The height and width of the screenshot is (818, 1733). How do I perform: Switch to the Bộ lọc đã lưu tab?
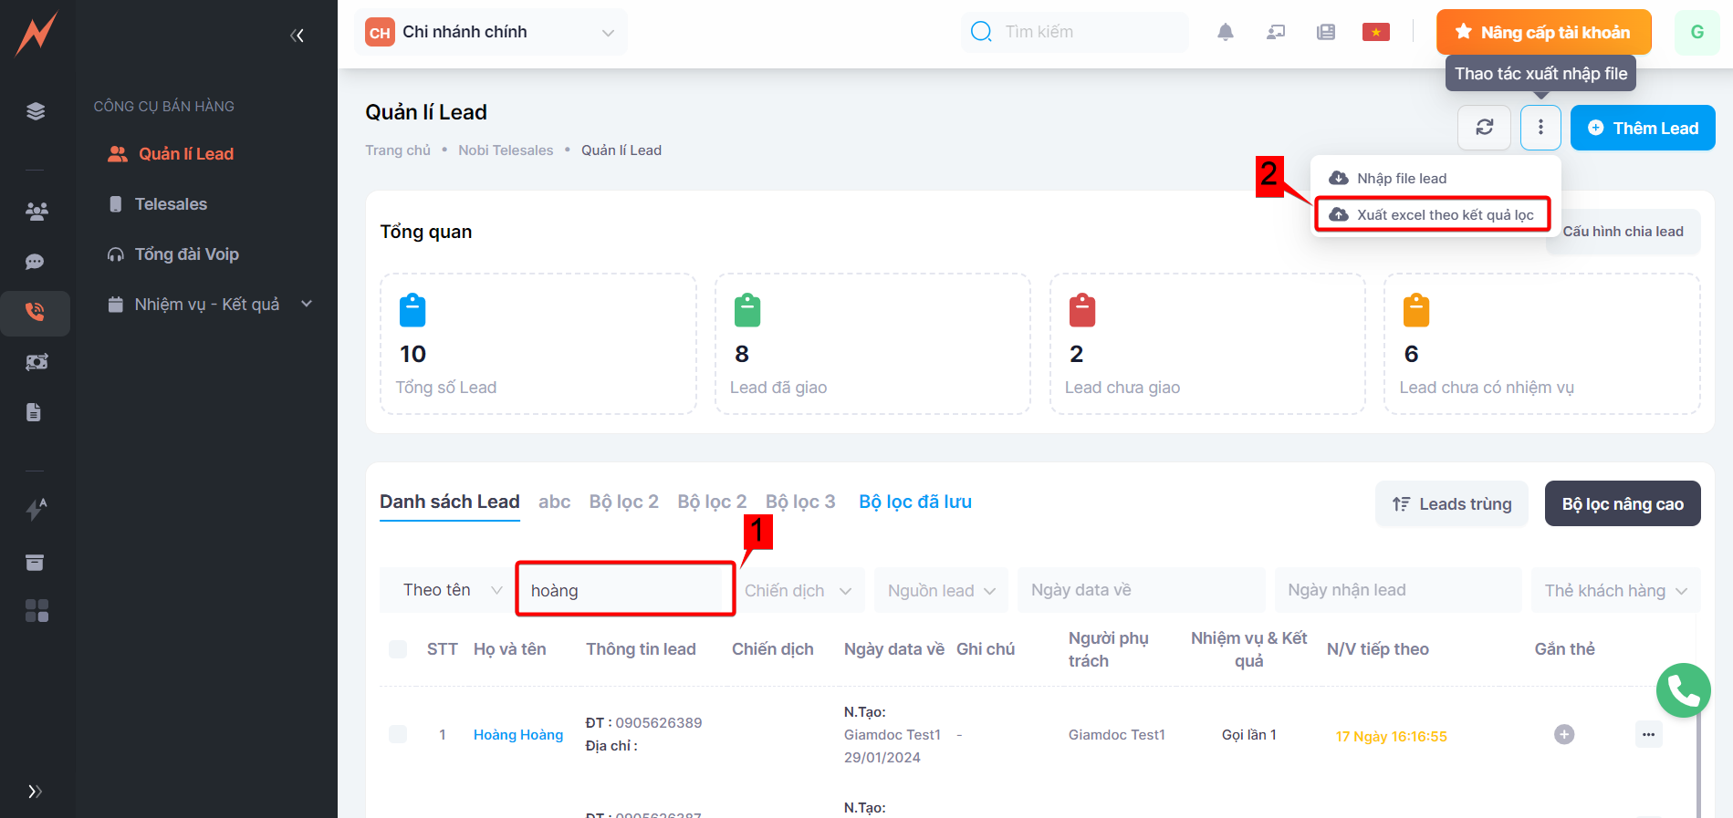914,502
